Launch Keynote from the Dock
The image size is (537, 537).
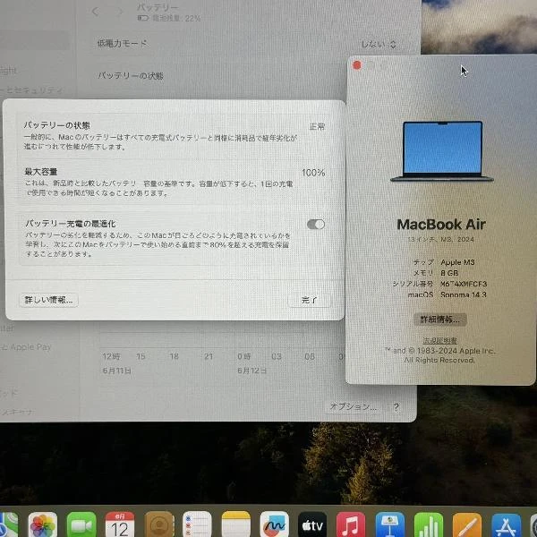click(389, 524)
